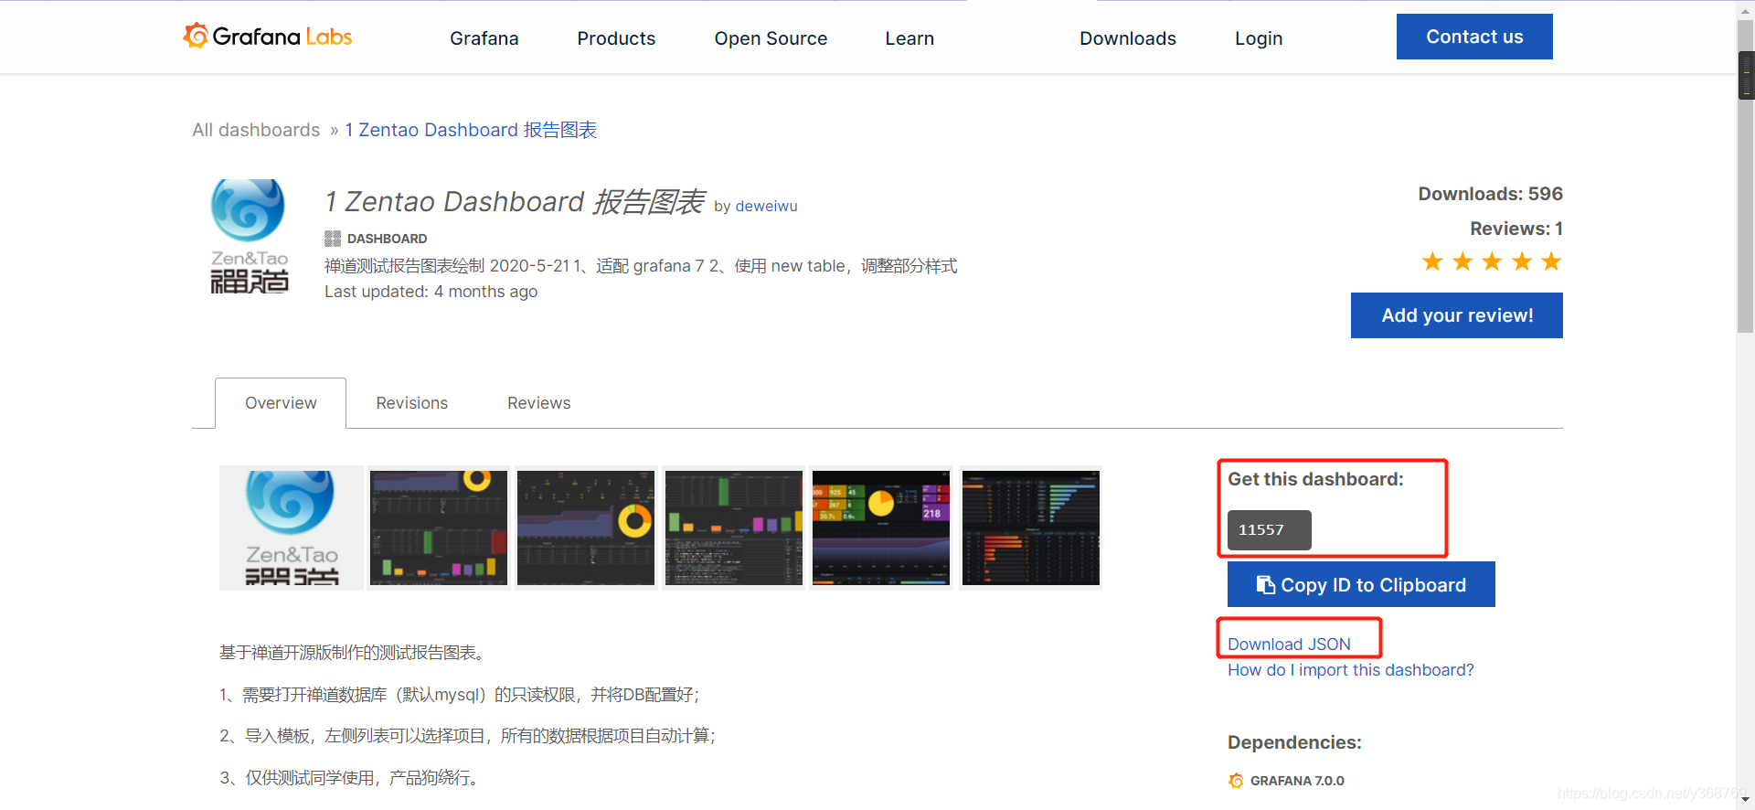The width and height of the screenshot is (1755, 810).
Task: Click the scrollbar down arrow
Action: click(x=1746, y=800)
